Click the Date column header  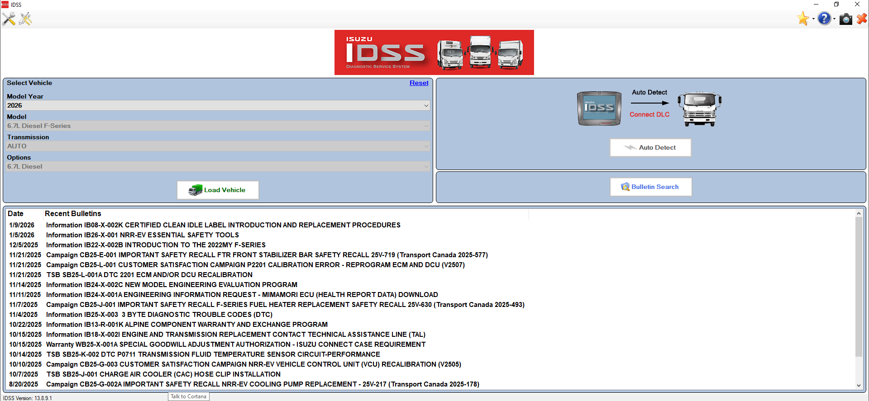(x=15, y=213)
